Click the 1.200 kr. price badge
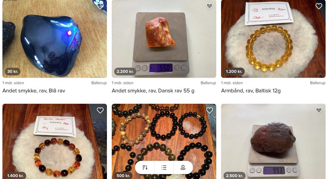Screen dimensions: 328x179 pyautogui.click(x=234, y=71)
